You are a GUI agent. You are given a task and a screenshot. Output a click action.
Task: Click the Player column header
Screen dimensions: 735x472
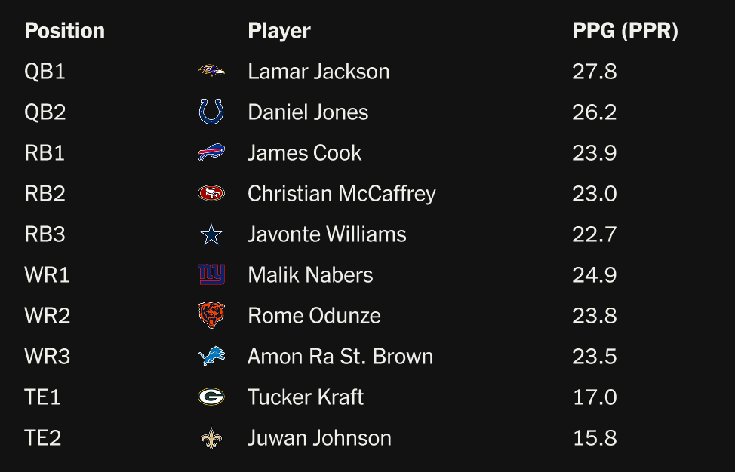point(278,31)
